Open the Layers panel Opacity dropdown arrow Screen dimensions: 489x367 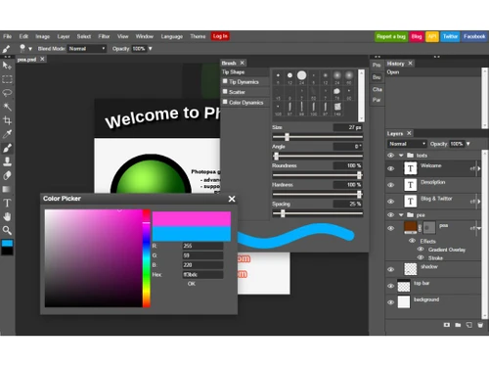click(x=468, y=144)
